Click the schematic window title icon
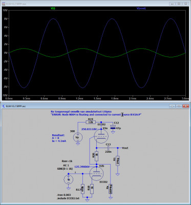The height and width of the screenshot is (205, 191). point(4,106)
